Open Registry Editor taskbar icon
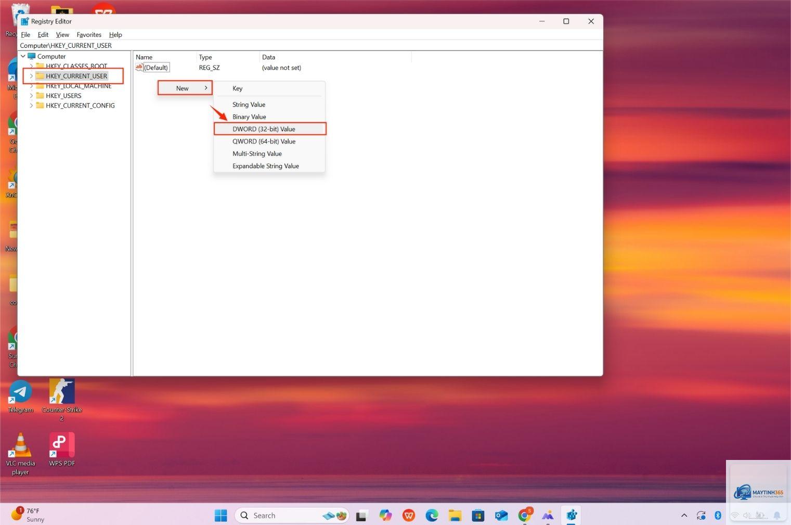This screenshot has height=525, width=791. [572, 516]
